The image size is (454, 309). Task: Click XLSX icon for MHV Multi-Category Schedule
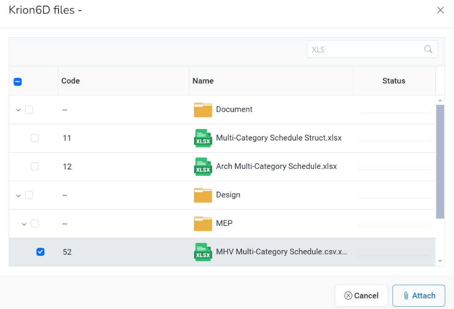203,252
